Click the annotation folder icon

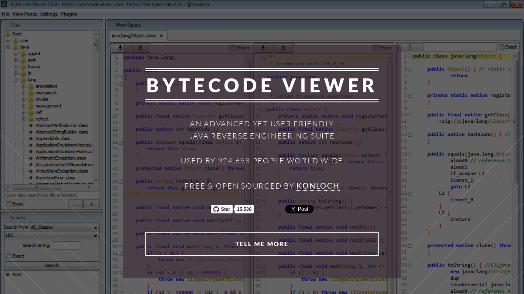tap(31, 86)
